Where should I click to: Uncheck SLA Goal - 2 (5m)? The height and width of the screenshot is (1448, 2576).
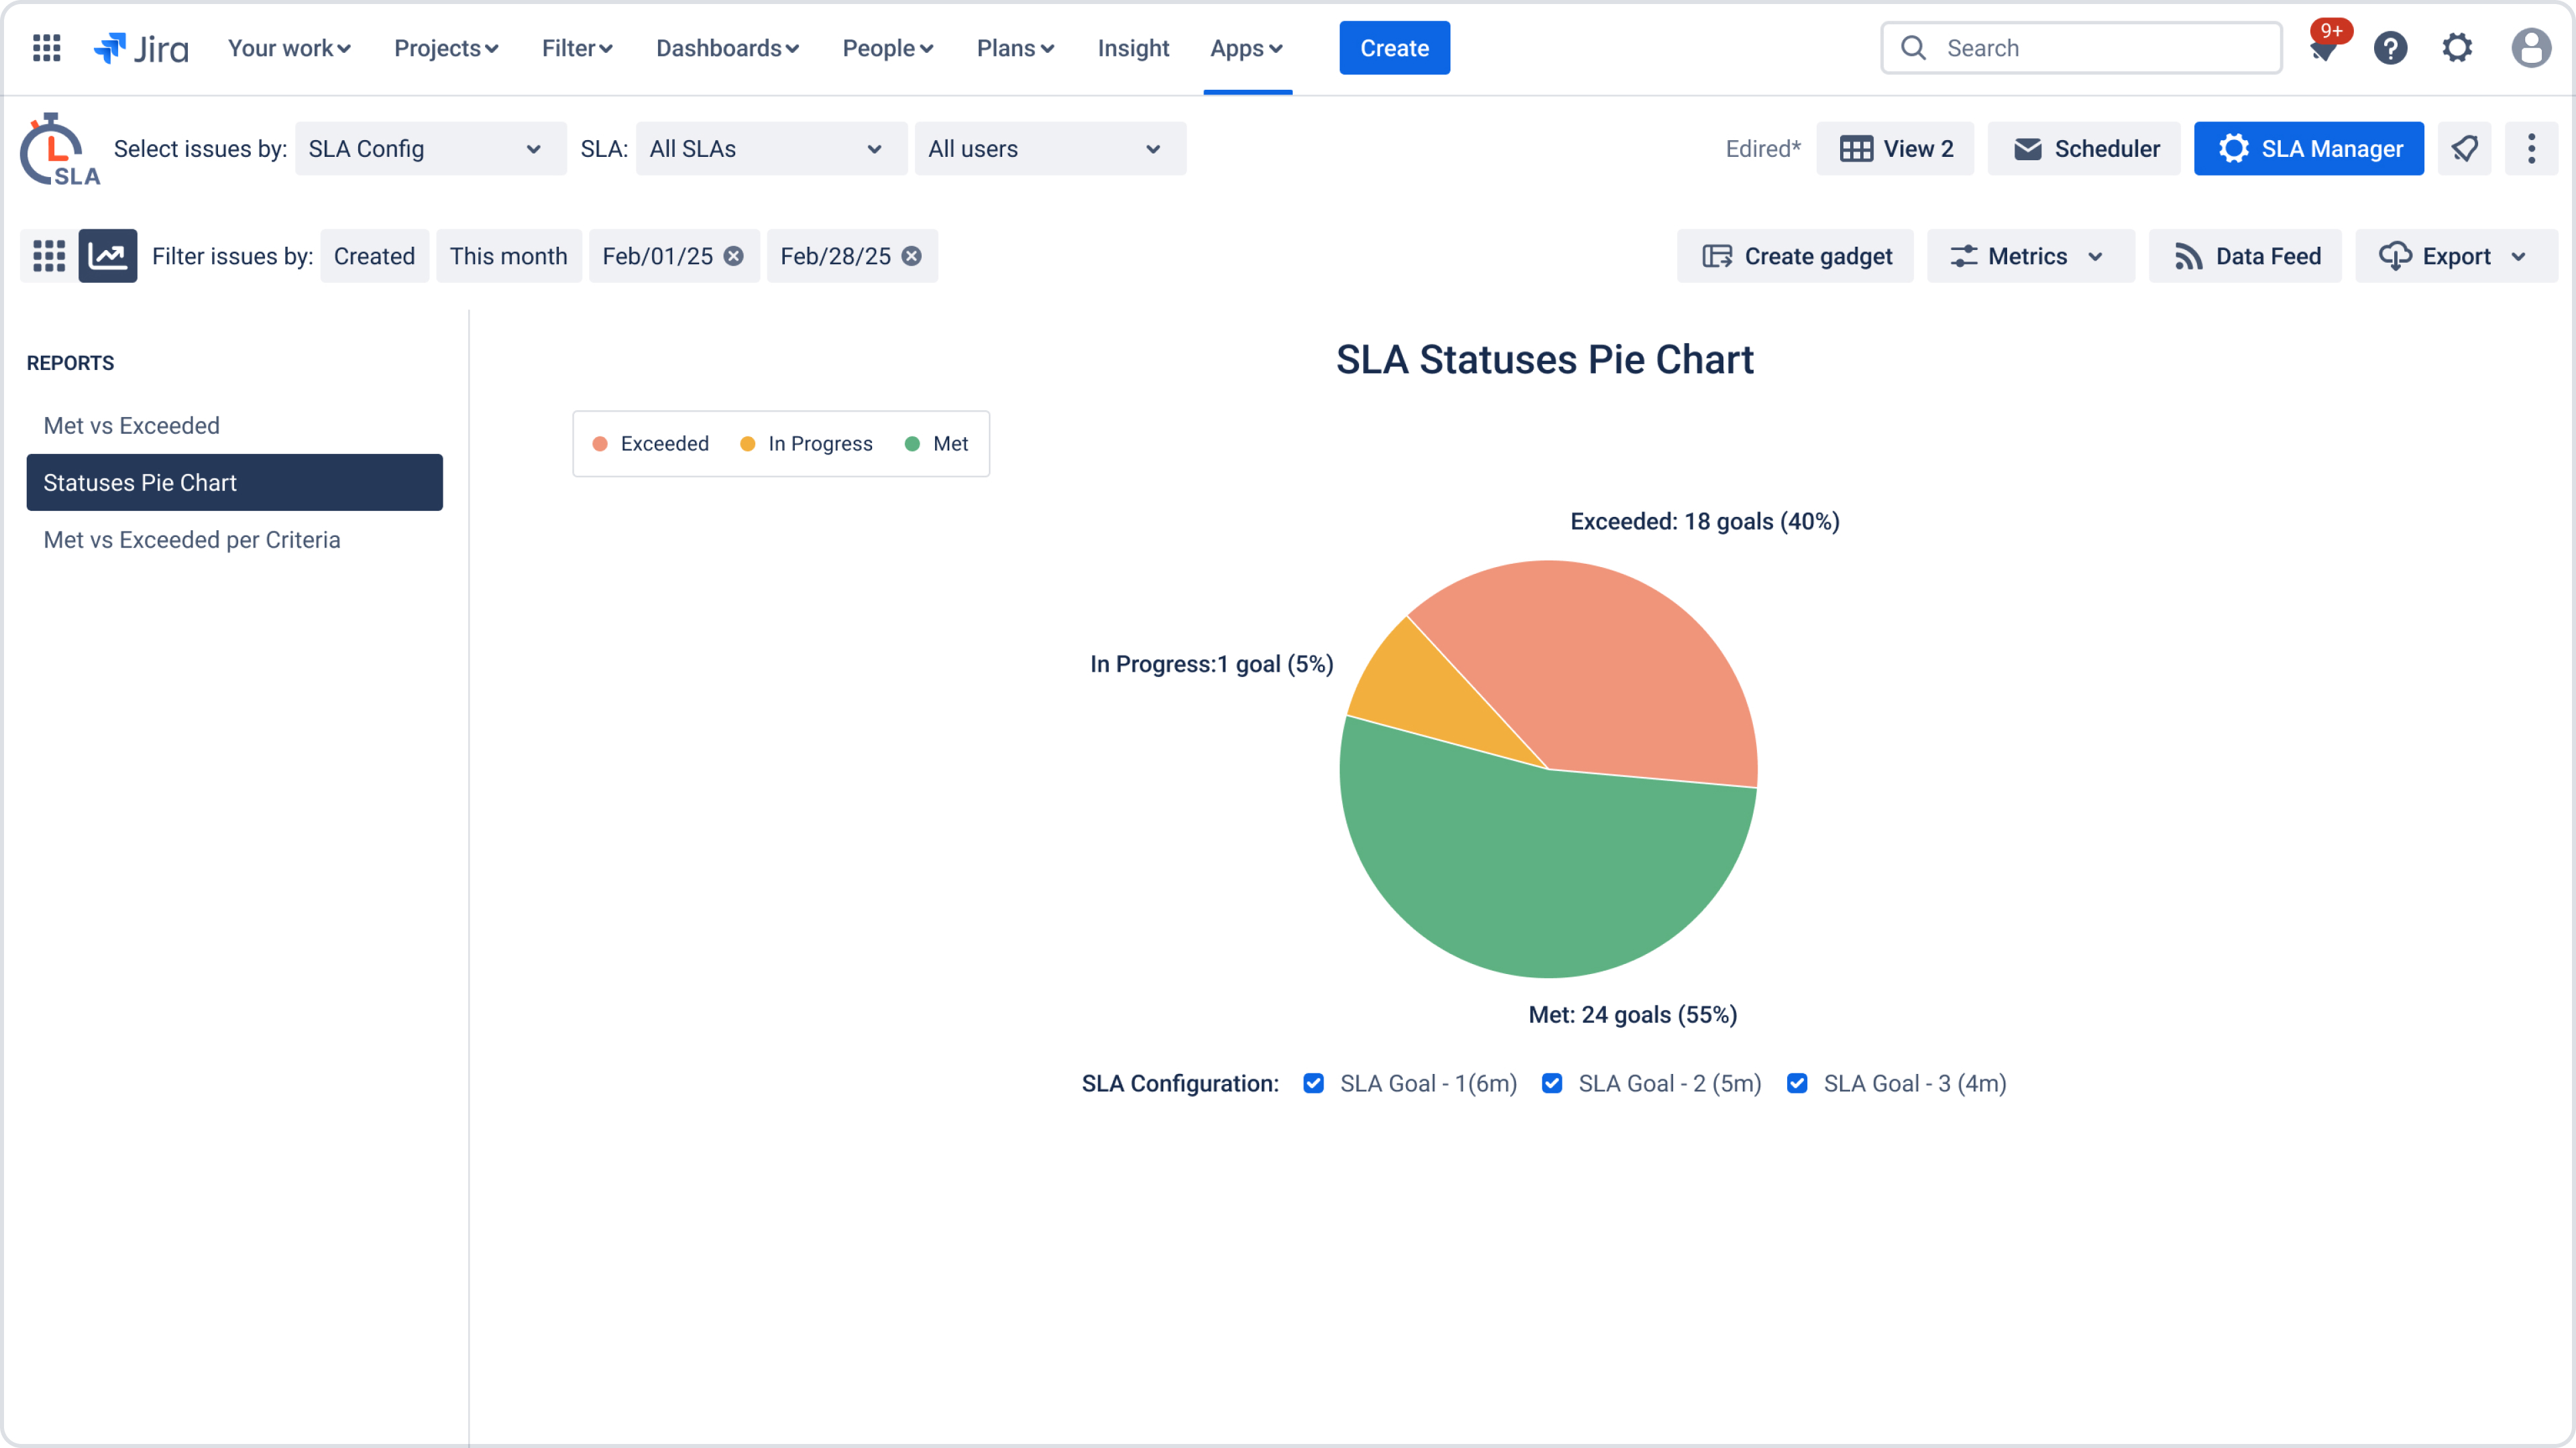1552,1083
